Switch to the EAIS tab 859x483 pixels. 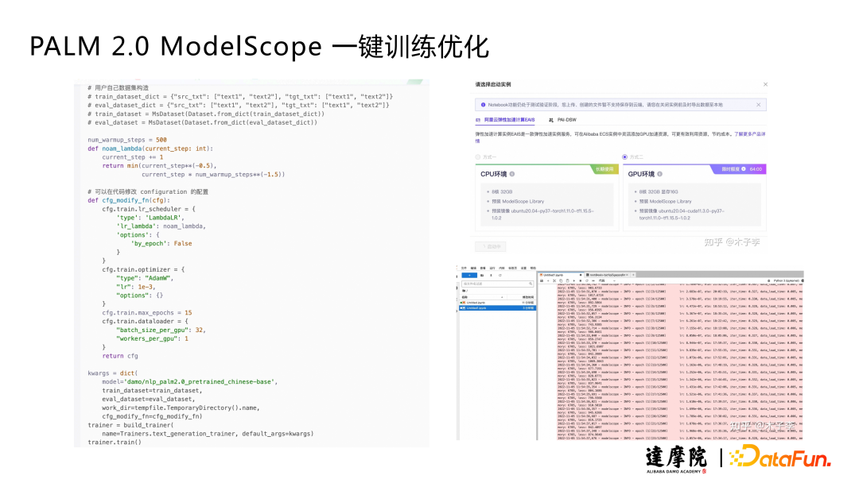click(505, 120)
